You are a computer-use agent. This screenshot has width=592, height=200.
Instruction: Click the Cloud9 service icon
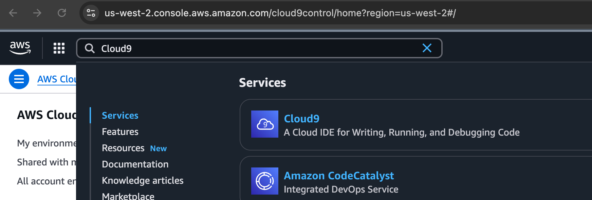(265, 124)
